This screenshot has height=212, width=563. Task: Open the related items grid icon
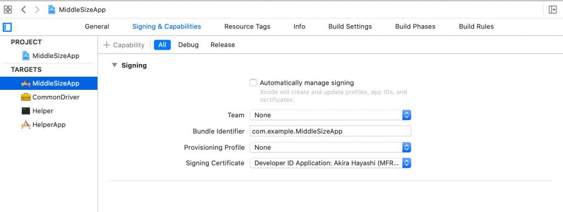coord(8,10)
